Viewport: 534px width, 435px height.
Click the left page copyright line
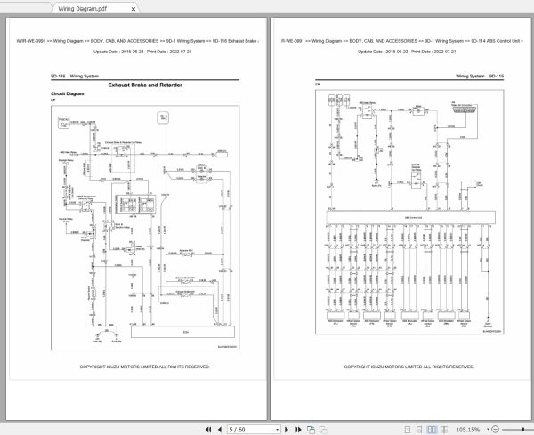[145, 367]
